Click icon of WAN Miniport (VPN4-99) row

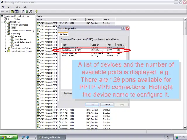38,23
